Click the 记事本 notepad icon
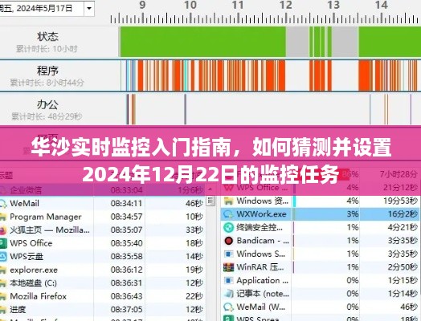Screen dimensions: 421x321 pos(228,294)
